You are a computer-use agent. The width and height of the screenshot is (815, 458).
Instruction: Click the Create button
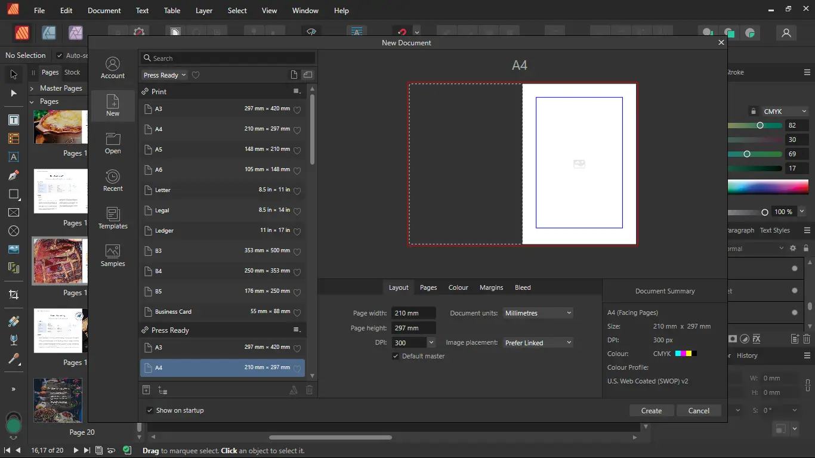(x=651, y=410)
